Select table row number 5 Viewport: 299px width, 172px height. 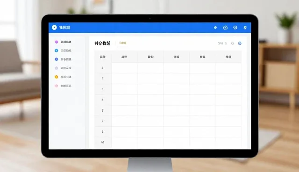[103, 110]
